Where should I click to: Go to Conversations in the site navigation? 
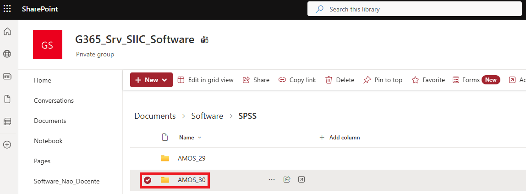pyautogui.click(x=54, y=100)
